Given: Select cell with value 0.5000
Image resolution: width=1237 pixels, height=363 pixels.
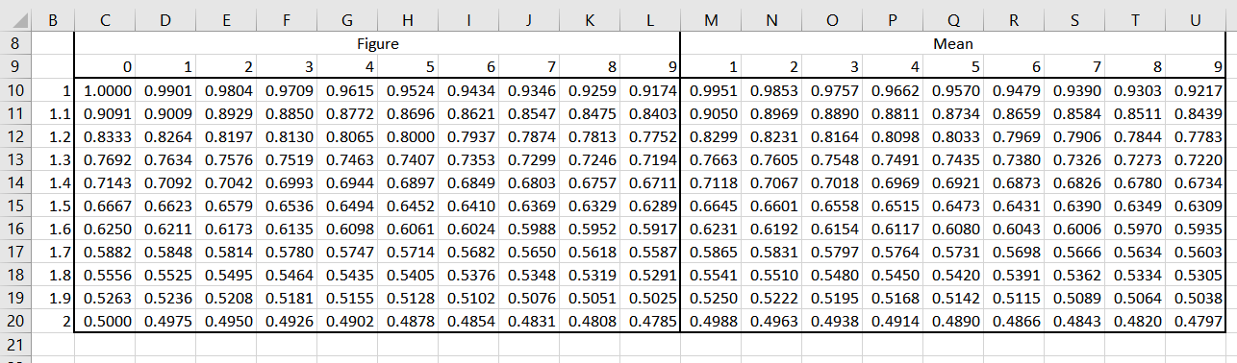Looking at the screenshot, I should [x=104, y=322].
